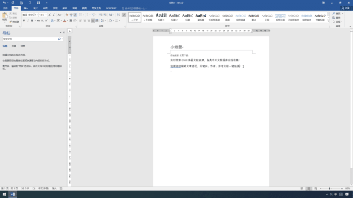Viewport: 353px width, 198px height.
Task: Click the Undo arrow in the title bar
Action: (x=4, y=3)
